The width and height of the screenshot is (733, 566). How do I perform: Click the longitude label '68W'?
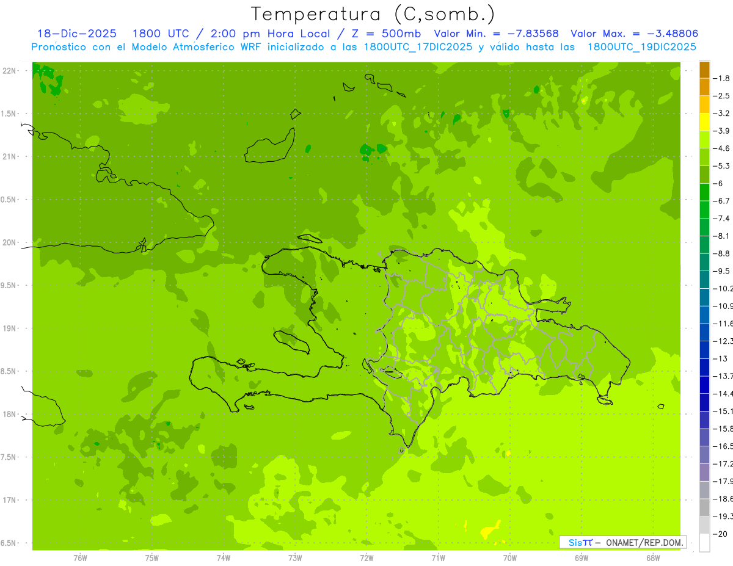tap(653, 558)
